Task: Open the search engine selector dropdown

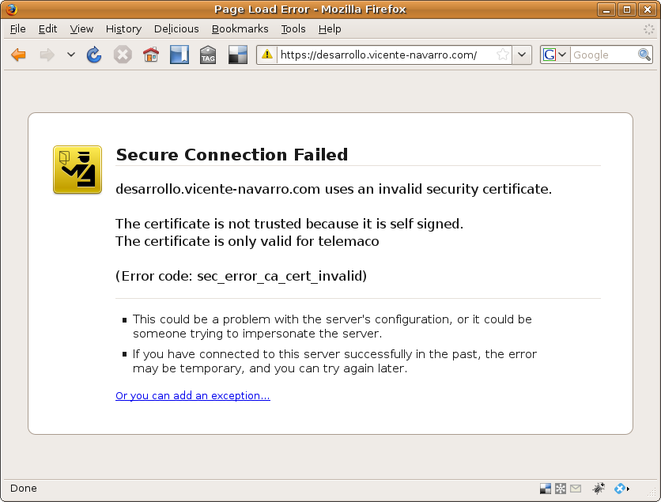Action: click(555, 55)
